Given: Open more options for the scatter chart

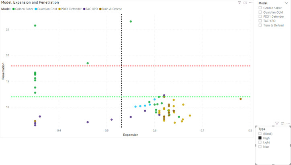Looking at the screenshot, I should pos(250,2).
